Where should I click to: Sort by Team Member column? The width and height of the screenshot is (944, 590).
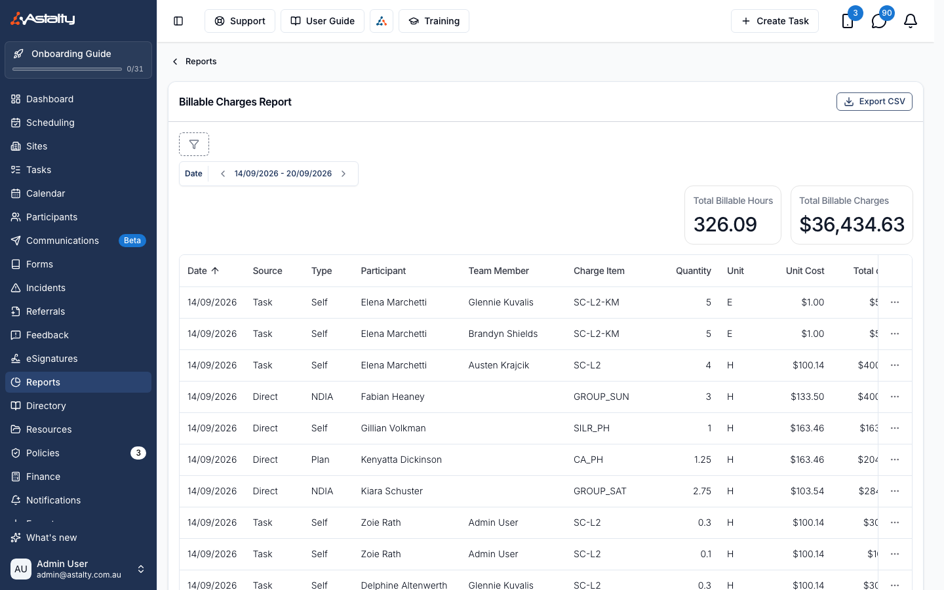[499, 271]
